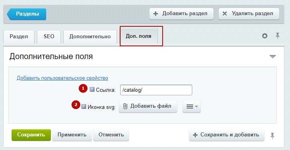Click the Применить button
Viewport: 290px width, 150px height.
72,135
